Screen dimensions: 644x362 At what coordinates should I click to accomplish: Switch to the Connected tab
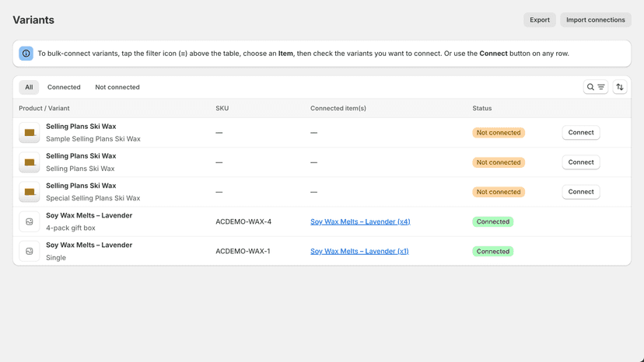pos(64,87)
